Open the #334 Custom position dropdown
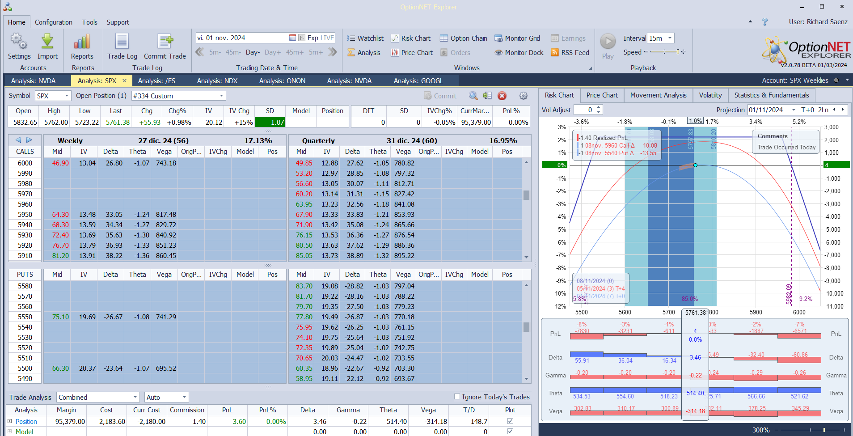 coord(221,96)
